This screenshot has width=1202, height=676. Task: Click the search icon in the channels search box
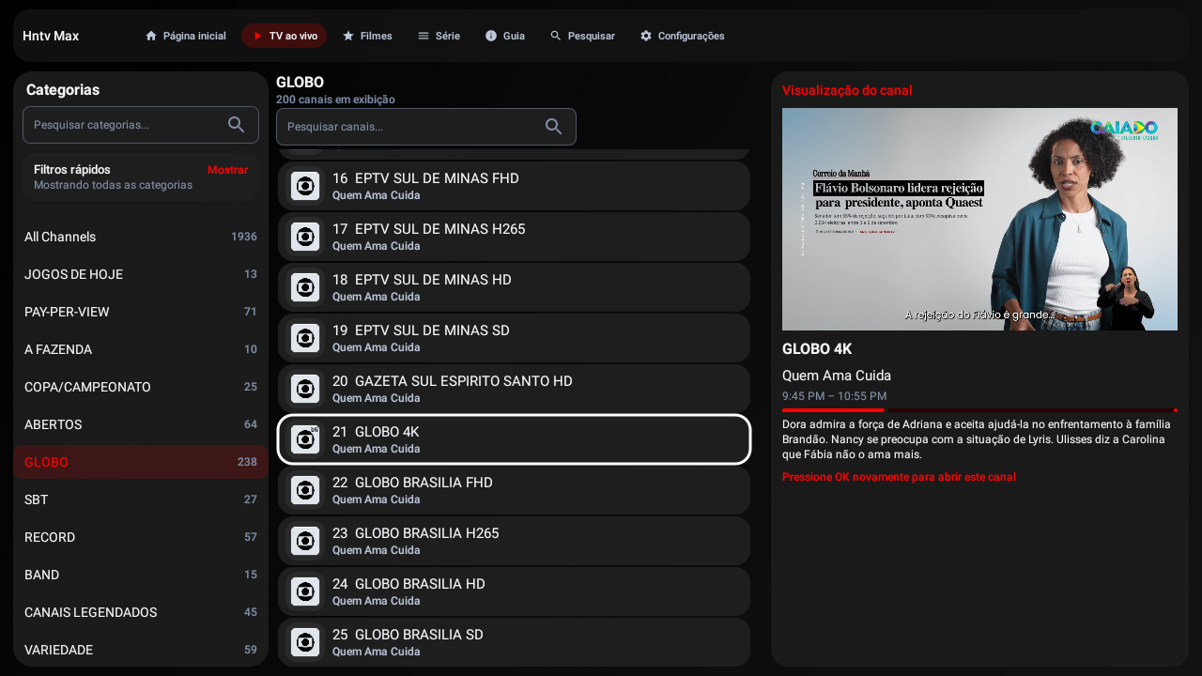[x=553, y=127]
